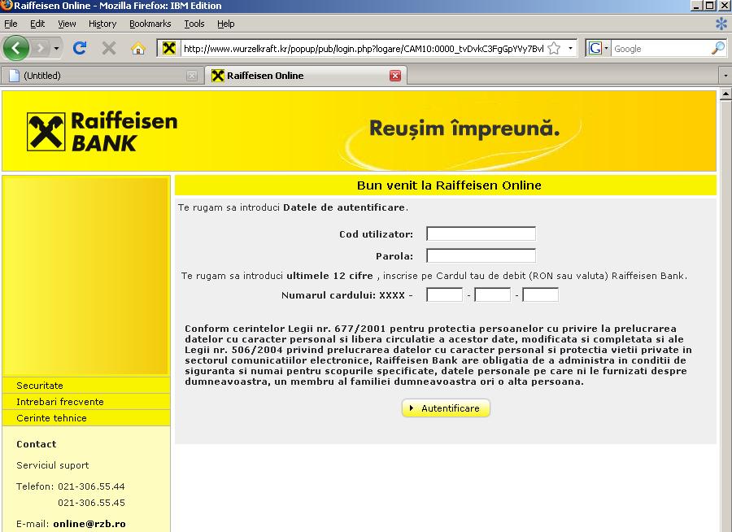Click the last card number box
732x532 pixels.
tap(541, 294)
